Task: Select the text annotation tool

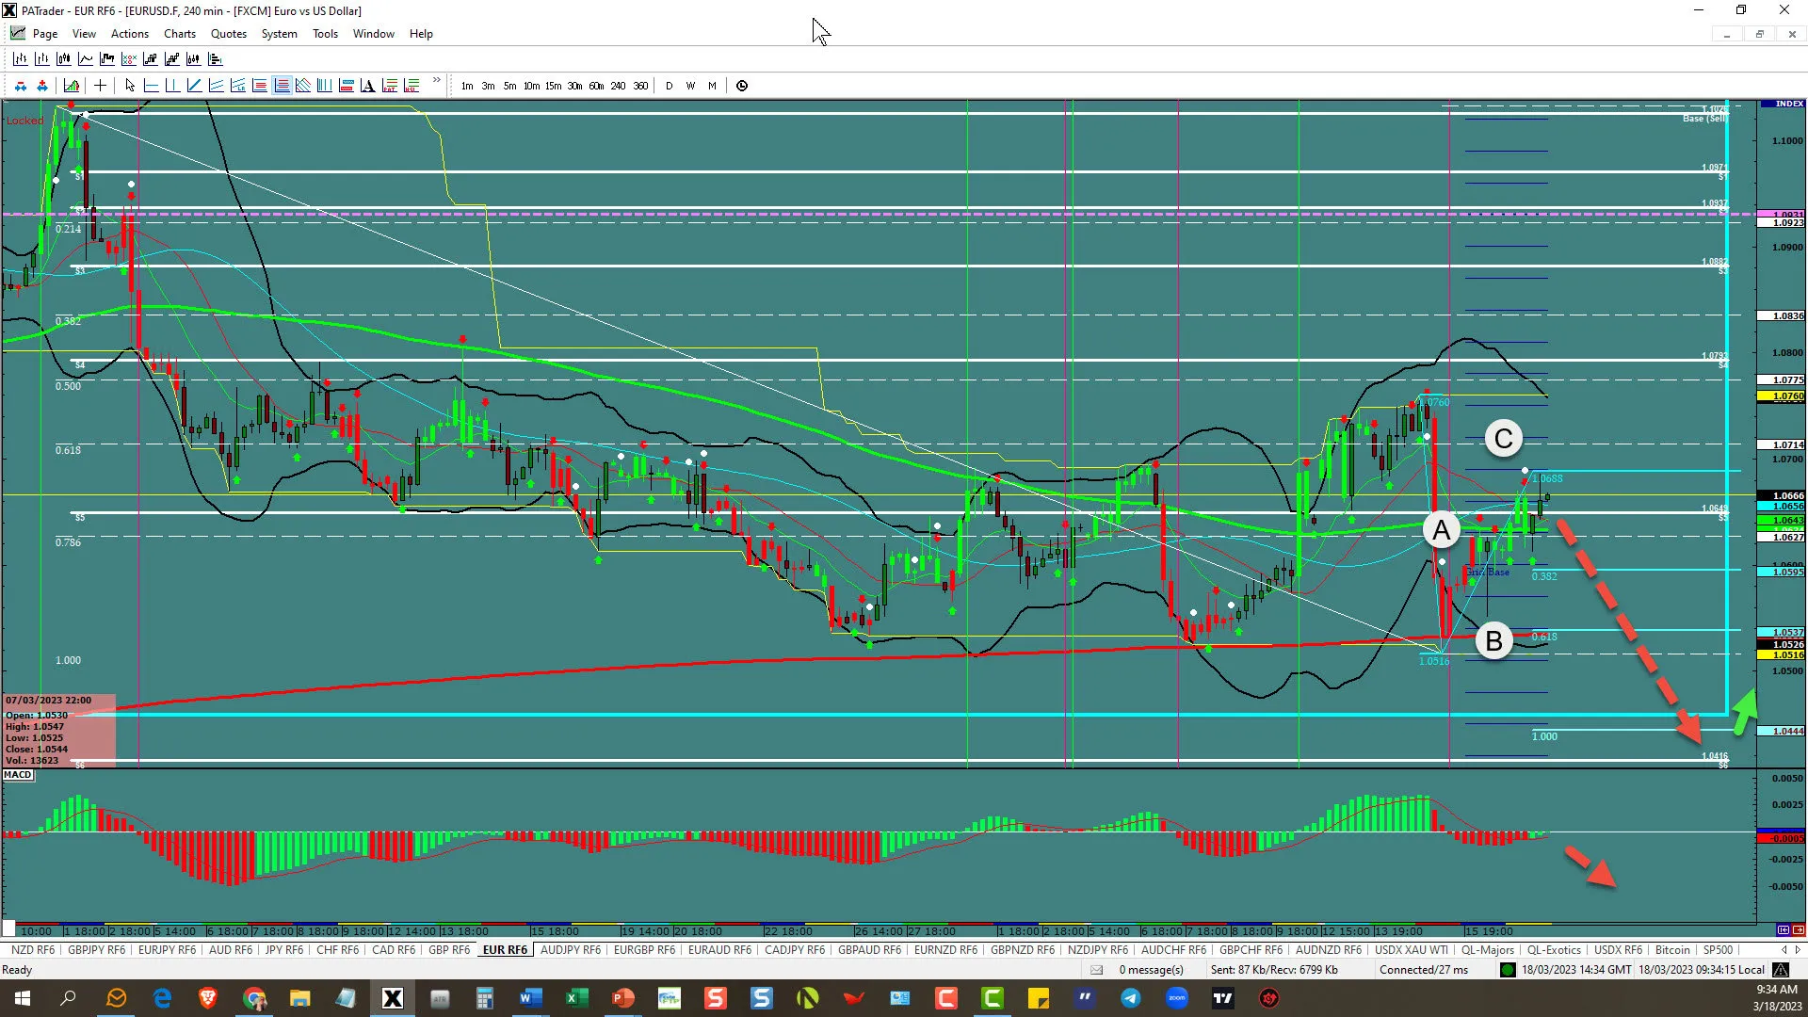Action: pyautogui.click(x=367, y=86)
